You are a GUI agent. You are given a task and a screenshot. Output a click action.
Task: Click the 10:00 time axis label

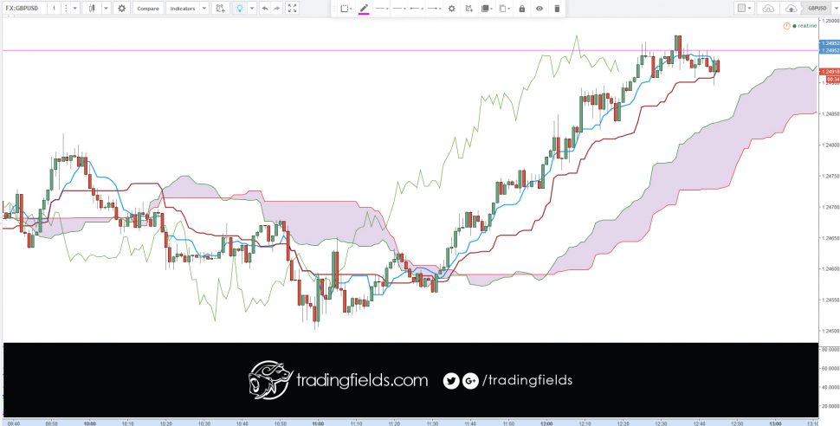pos(89,423)
